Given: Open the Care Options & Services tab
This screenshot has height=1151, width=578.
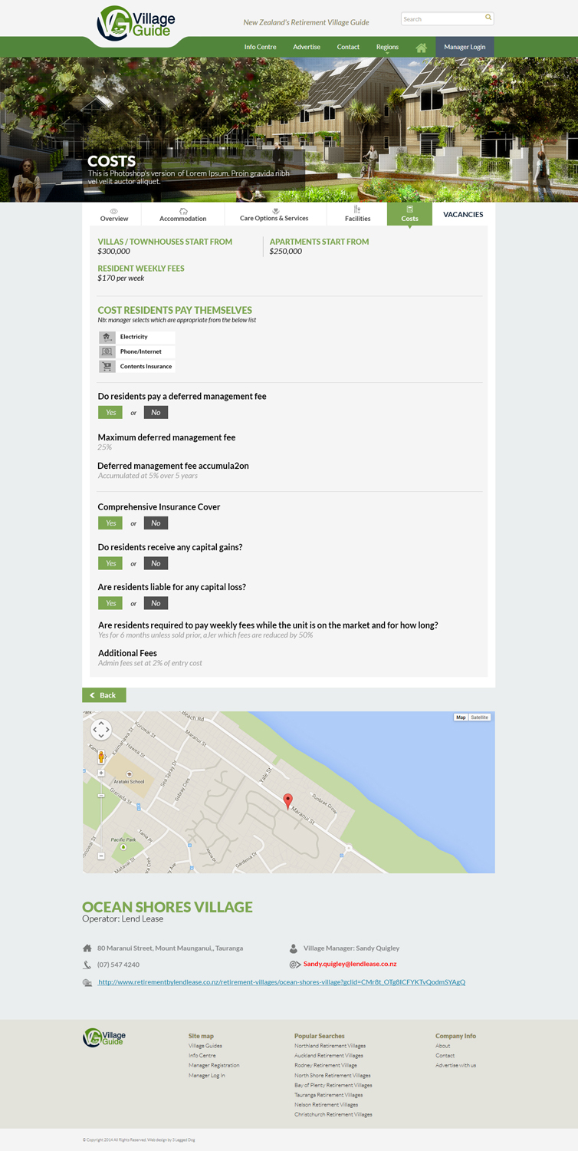Looking at the screenshot, I should click(274, 214).
